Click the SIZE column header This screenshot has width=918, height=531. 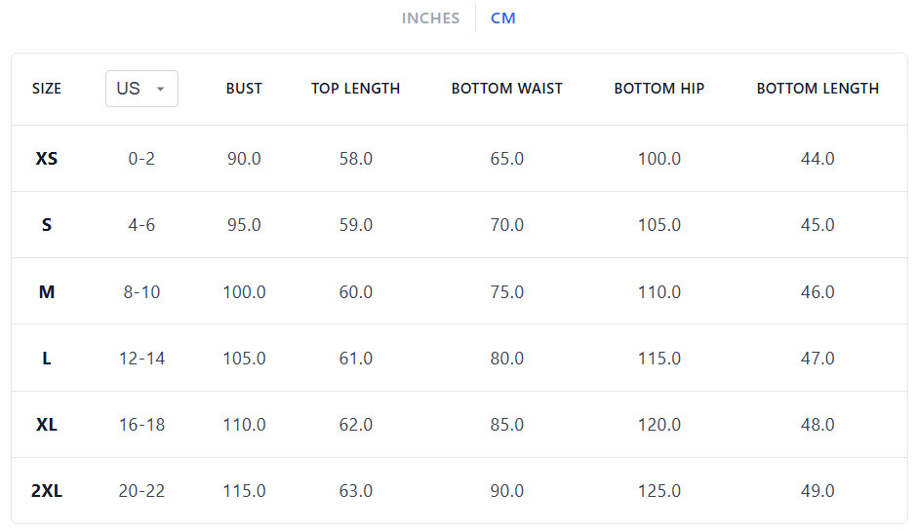47,89
